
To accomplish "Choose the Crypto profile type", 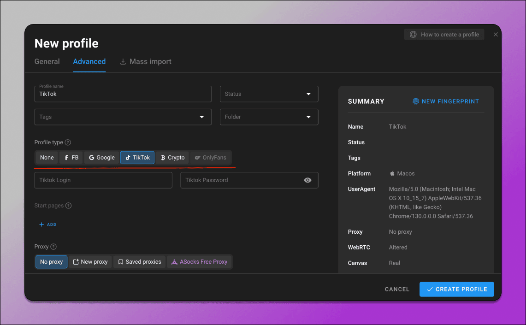I will click(x=172, y=158).
